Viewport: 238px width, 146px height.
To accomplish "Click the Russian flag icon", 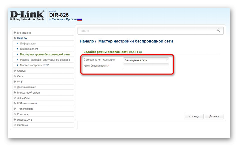I will pyautogui.click(x=79, y=20).
